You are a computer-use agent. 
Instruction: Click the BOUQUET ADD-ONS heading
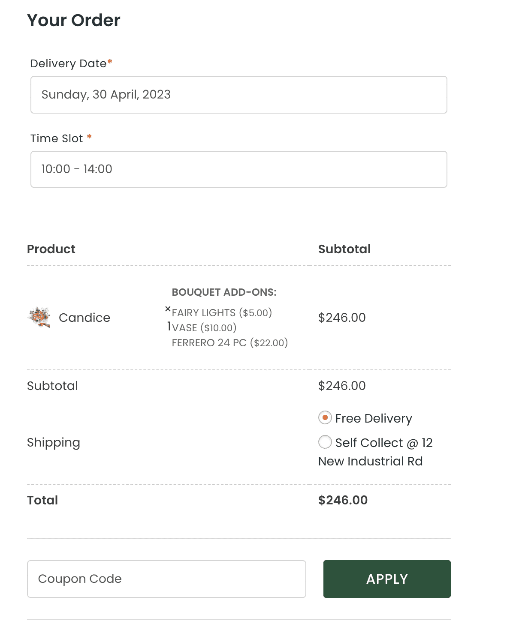coord(223,292)
